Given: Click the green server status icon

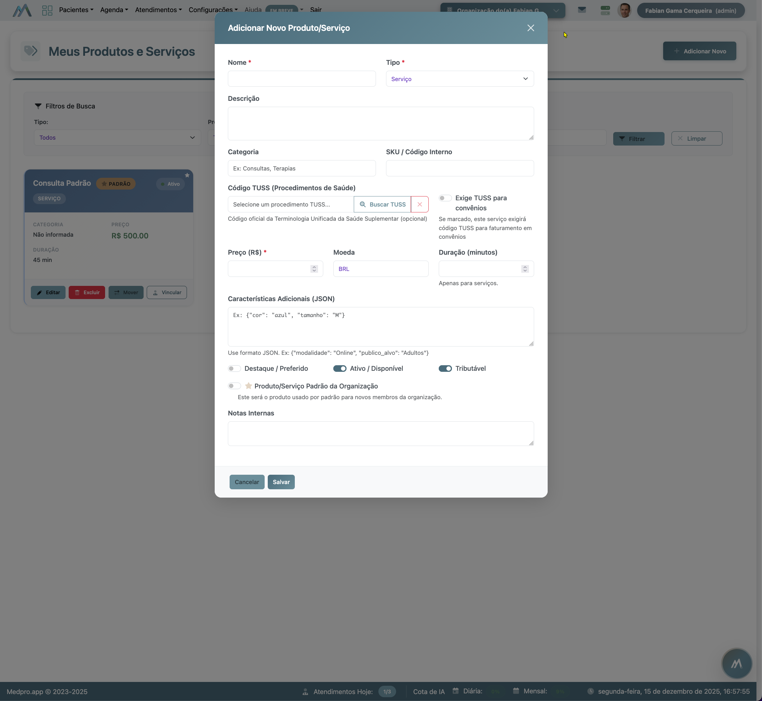Looking at the screenshot, I should click(605, 10).
